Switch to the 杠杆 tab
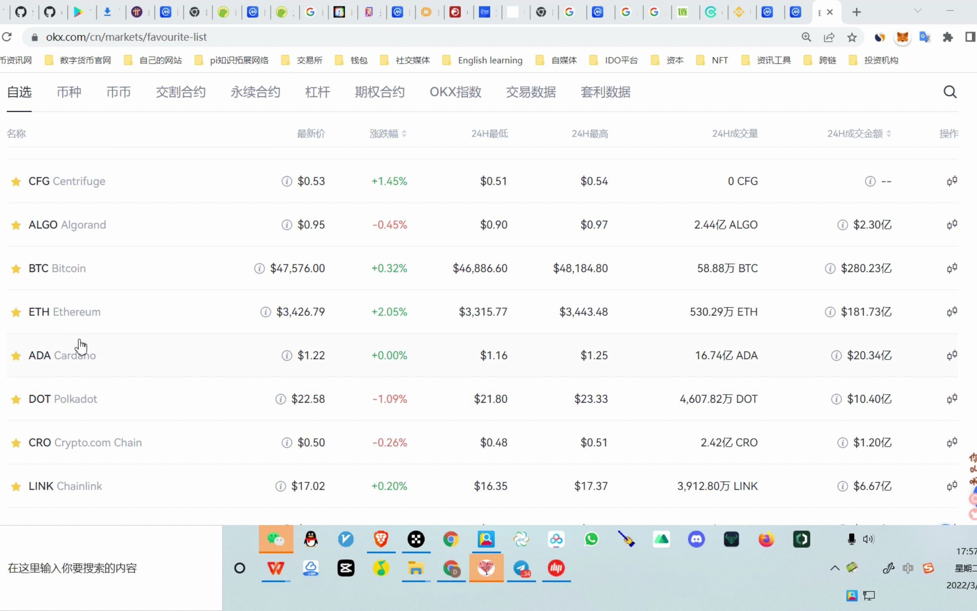The image size is (977, 611). [x=318, y=92]
